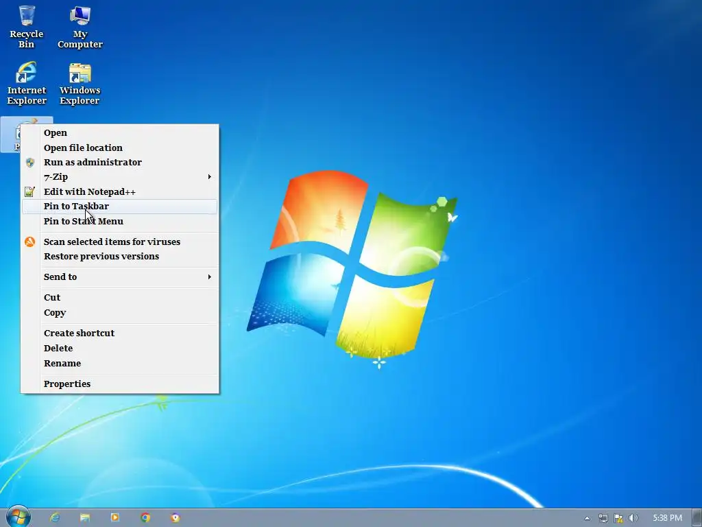The height and width of the screenshot is (527, 702).
Task: Select Run as administrator
Action: (x=119, y=162)
